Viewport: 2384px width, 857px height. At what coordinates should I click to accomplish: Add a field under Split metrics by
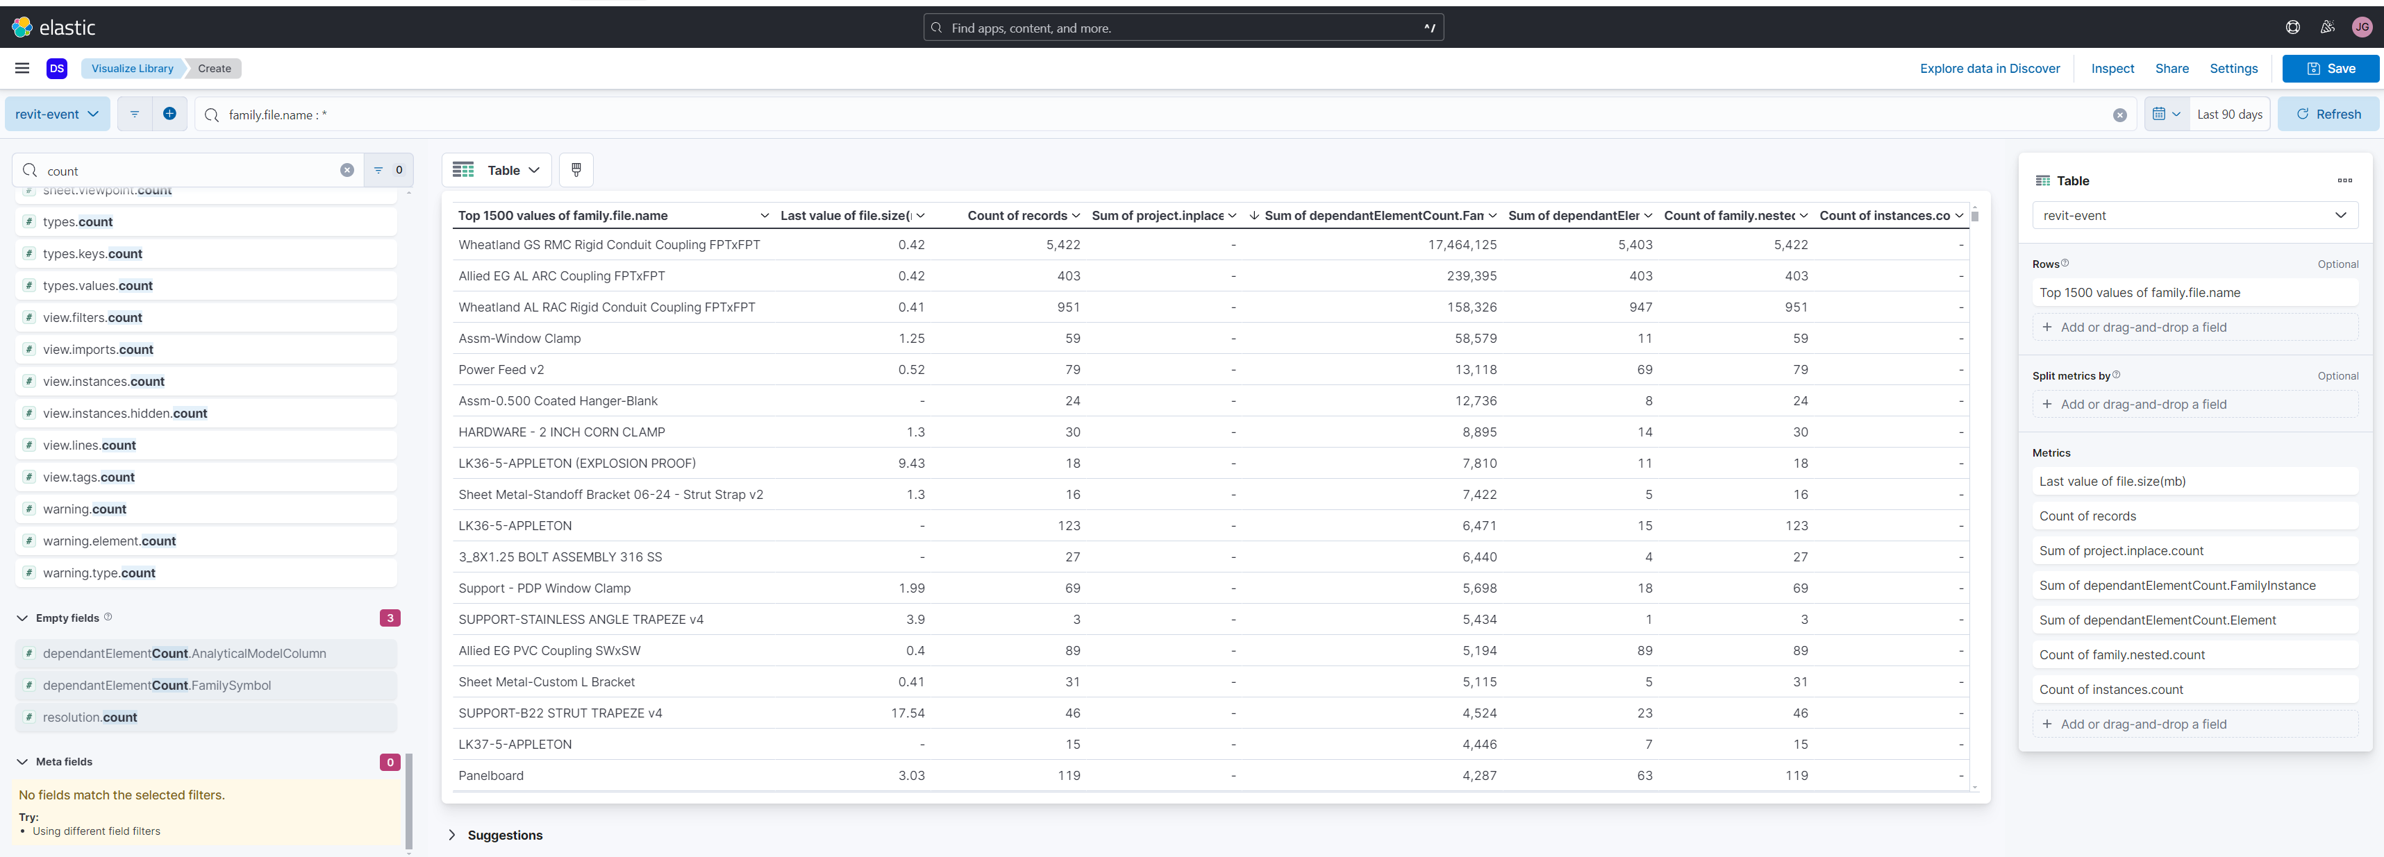(x=2194, y=404)
